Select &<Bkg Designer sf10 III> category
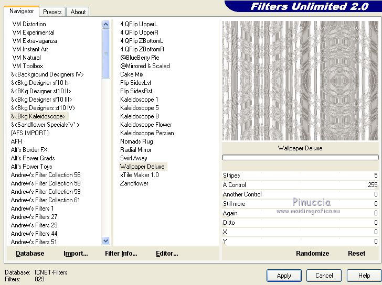382x285 pixels. point(41,100)
